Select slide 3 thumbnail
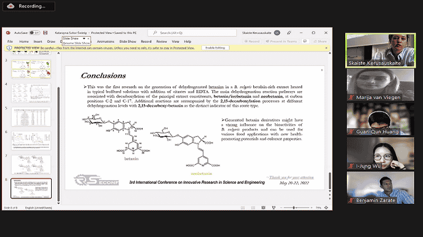This screenshot has width=423, height=237. (31, 69)
